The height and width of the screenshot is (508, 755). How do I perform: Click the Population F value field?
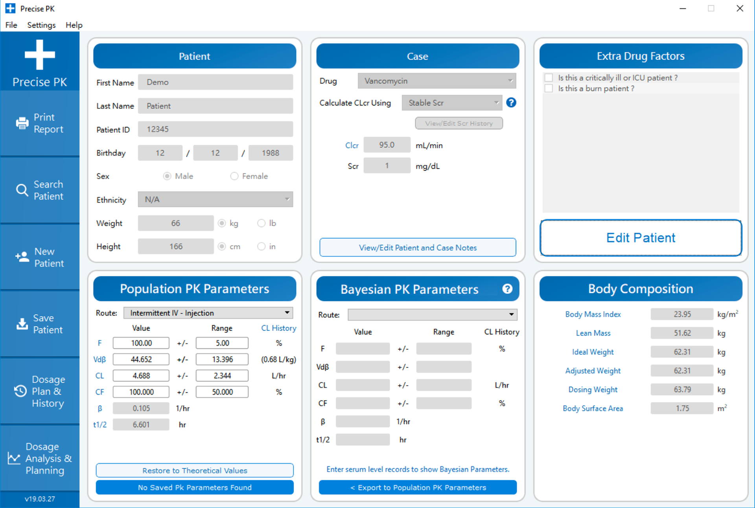pyautogui.click(x=141, y=343)
